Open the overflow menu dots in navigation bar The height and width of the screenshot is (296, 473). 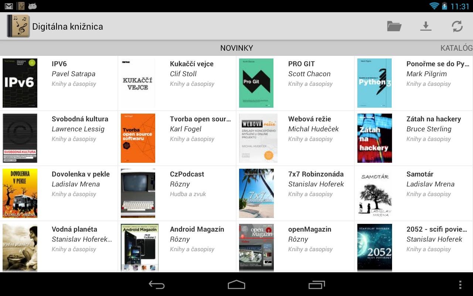460,285
